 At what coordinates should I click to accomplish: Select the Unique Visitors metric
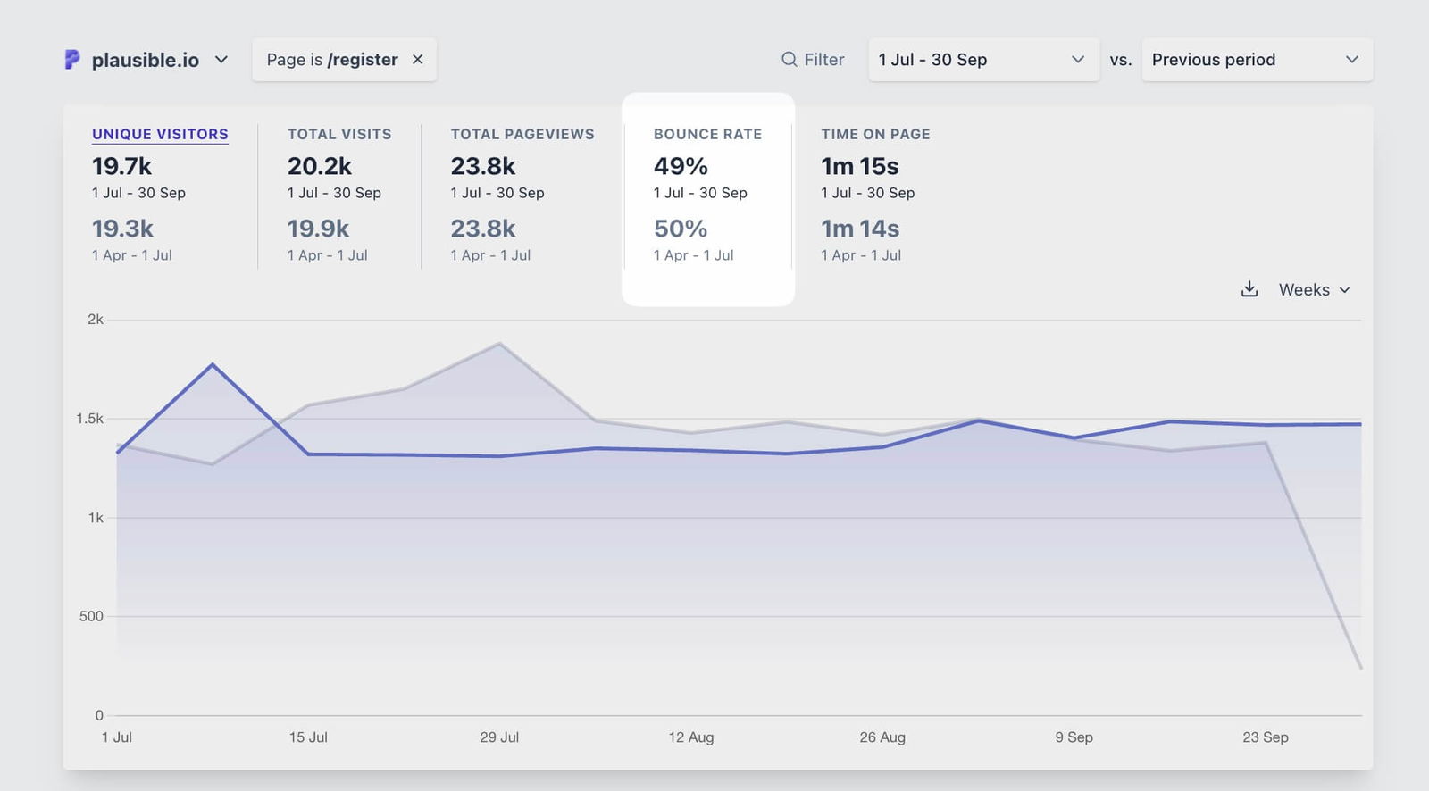click(160, 134)
